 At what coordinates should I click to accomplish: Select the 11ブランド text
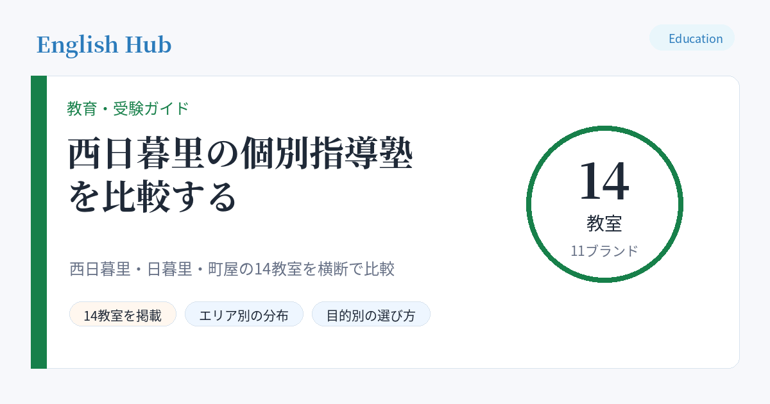coord(604,251)
